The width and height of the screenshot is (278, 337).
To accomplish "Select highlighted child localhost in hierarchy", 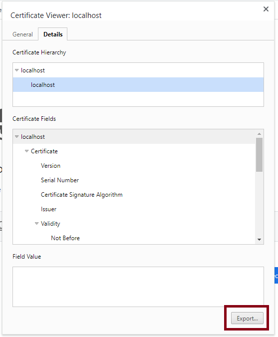I will point(138,85).
